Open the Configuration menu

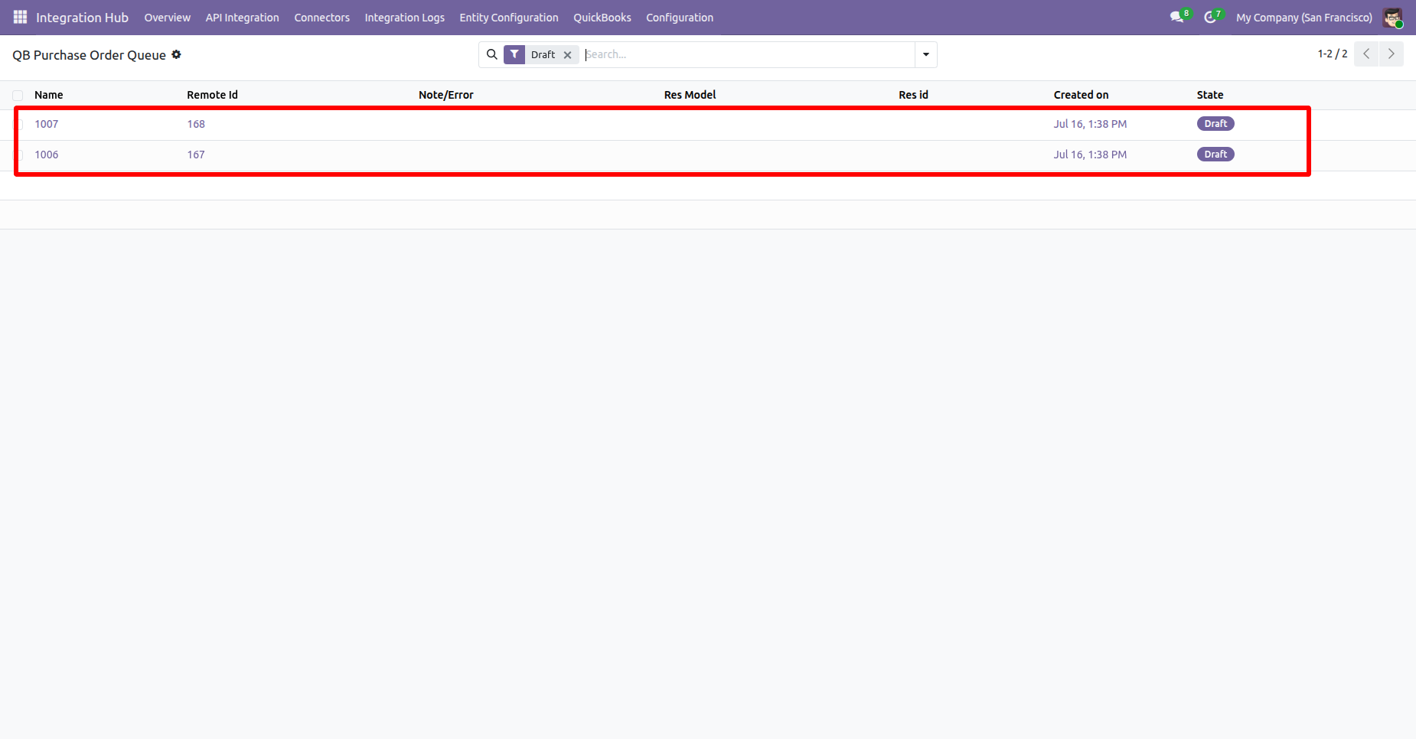680,18
